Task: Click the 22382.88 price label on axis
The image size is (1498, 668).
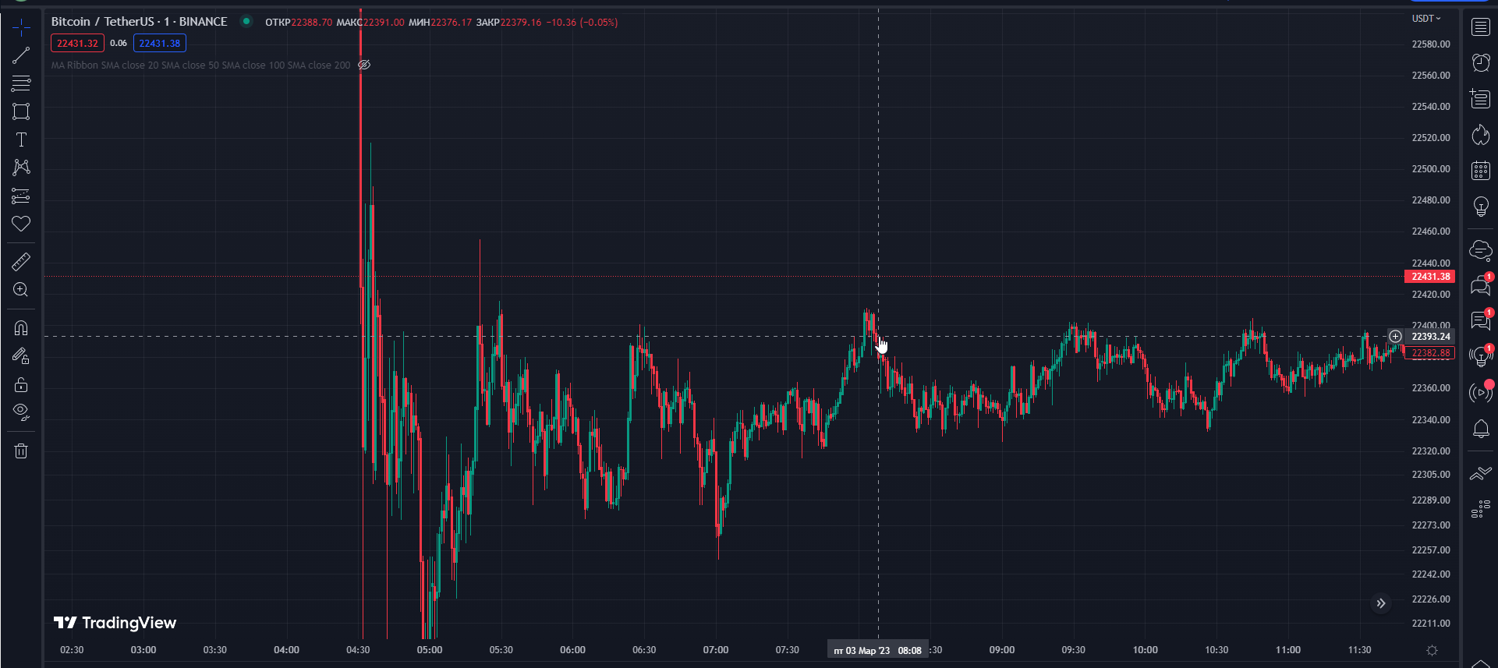Action: (x=1430, y=353)
